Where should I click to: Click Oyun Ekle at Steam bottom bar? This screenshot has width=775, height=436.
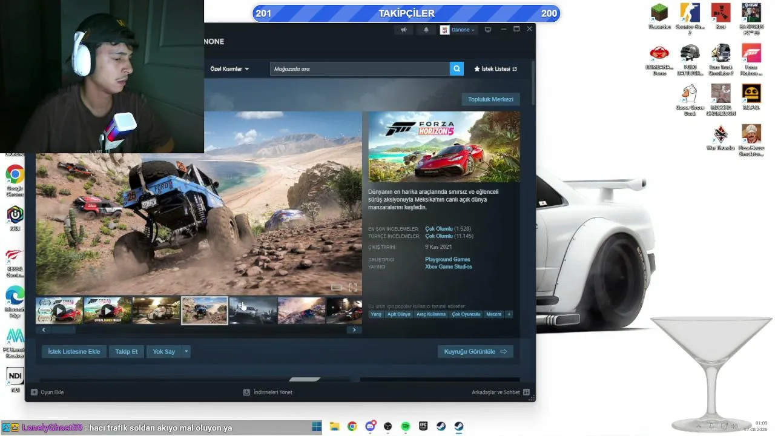[x=47, y=392]
